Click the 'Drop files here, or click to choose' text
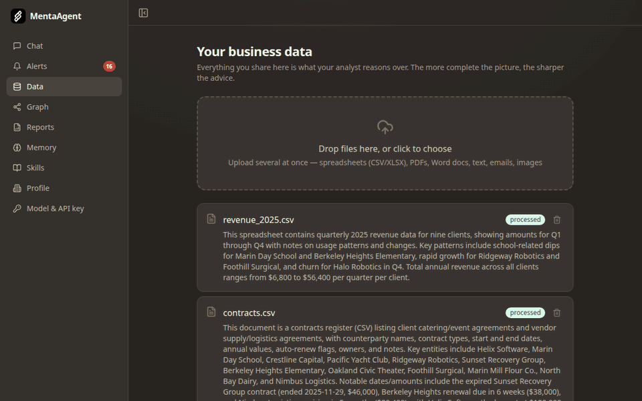The height and width of the screenshot is (401, 642). (385, 149)
